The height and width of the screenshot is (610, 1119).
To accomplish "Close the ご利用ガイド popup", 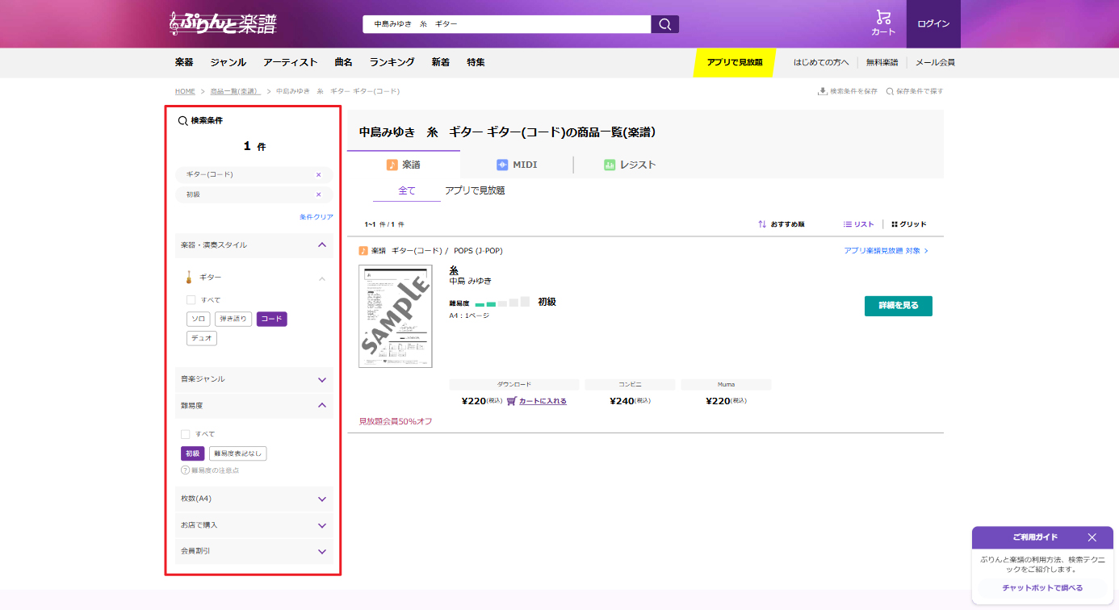I will (1092, 537).
